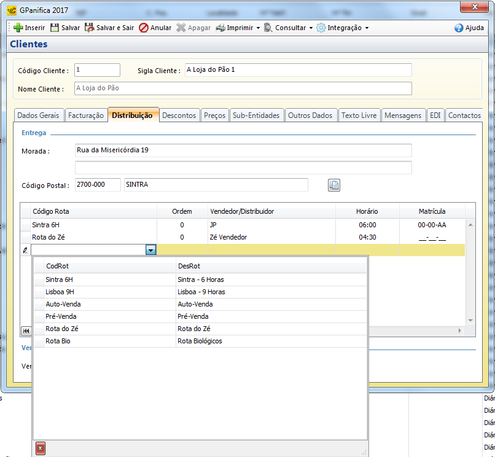The image size is (495, 457).
Task: Switch to the Facturação tab
Action: pos(85,115)
